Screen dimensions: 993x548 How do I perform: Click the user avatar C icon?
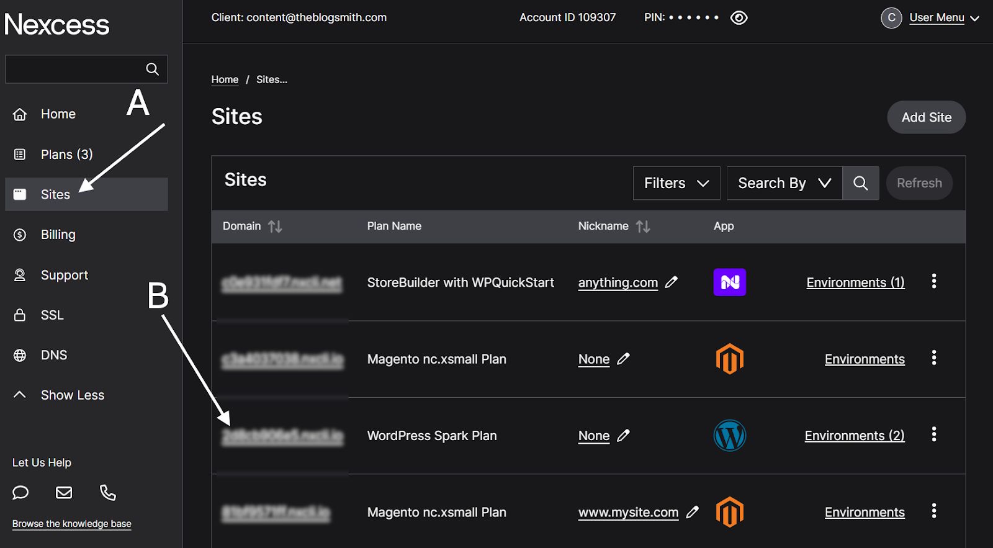click(x=891, y=18)
